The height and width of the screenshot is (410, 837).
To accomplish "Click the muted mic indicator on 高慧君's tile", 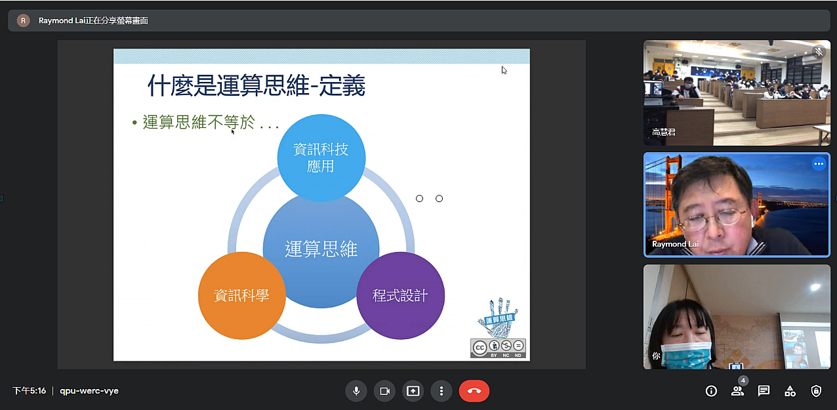I will click(x=819, y=51).
